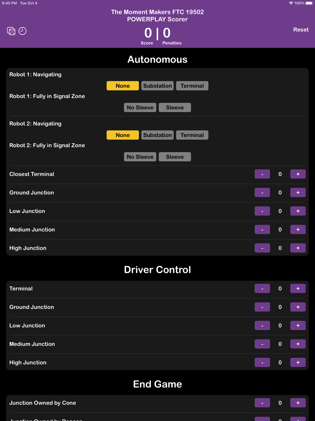Set Robot 2 Navigating to None
This screenshot has width=315, height=421.
tap(123, 135)
